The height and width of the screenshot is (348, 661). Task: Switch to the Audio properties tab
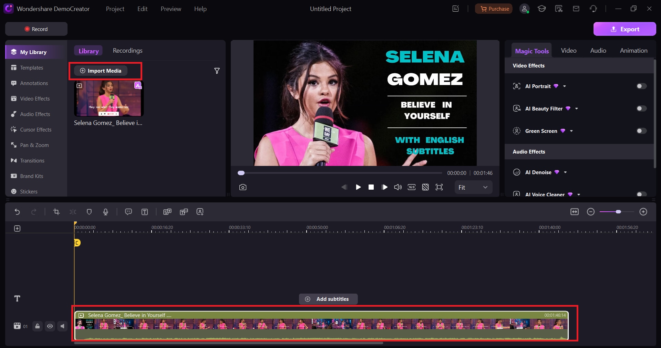[x=598, y=51]
